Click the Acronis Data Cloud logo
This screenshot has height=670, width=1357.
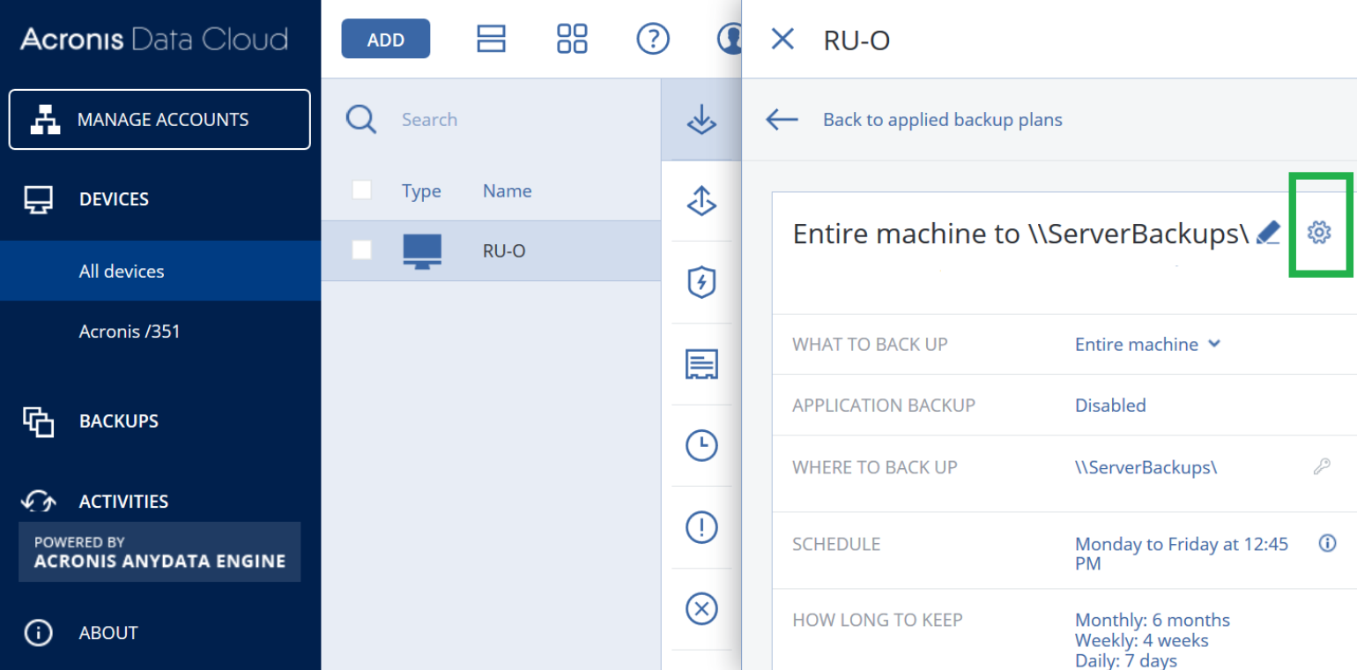point(154,39)
